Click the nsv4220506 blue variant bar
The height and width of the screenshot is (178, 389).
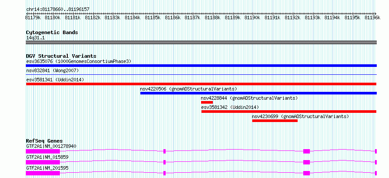(258, 93)
